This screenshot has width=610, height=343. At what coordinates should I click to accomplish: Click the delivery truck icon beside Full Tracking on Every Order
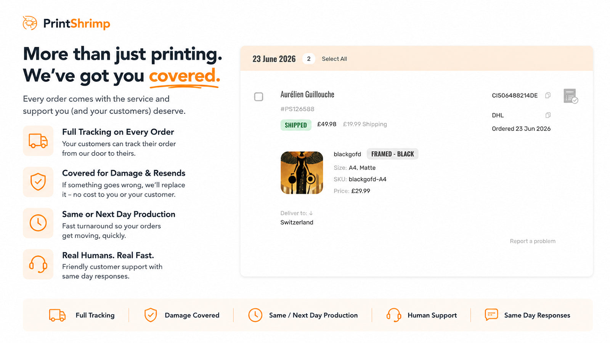[38, 141]
